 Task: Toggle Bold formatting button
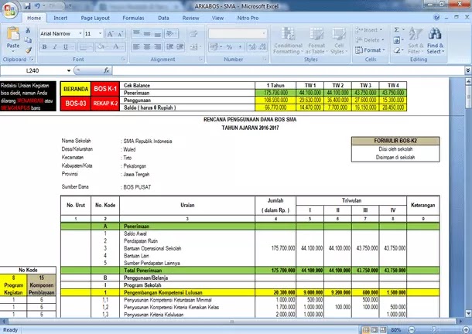(x=45, y=46)
